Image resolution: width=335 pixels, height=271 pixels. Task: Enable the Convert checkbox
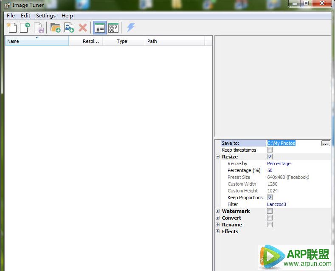click(270, 218)
